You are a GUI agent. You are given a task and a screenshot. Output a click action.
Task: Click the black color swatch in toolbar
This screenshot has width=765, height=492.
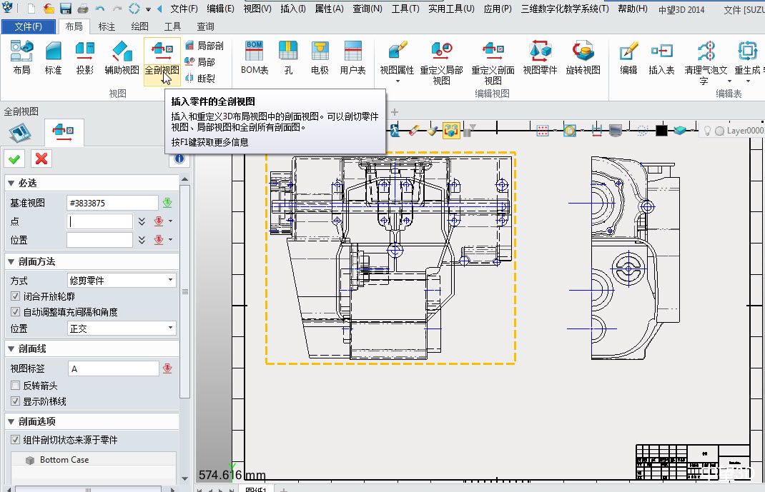click(661, 131)
